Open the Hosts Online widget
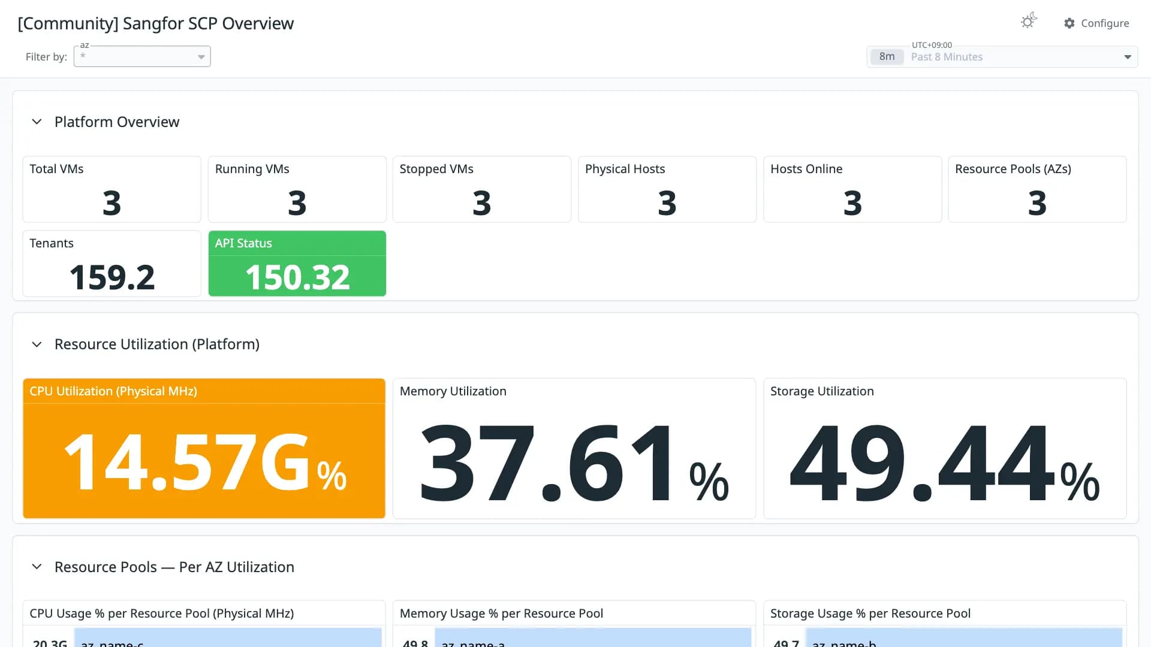 click(x=852, y=189)
